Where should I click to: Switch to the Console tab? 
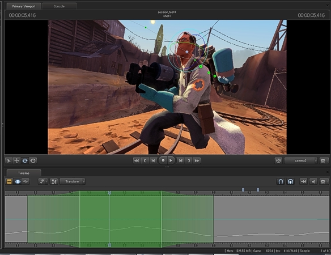coord(59,6)
